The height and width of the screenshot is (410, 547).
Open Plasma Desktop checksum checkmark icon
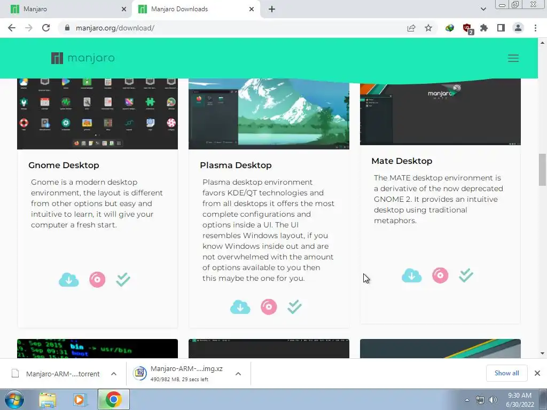tap(294, 307)
